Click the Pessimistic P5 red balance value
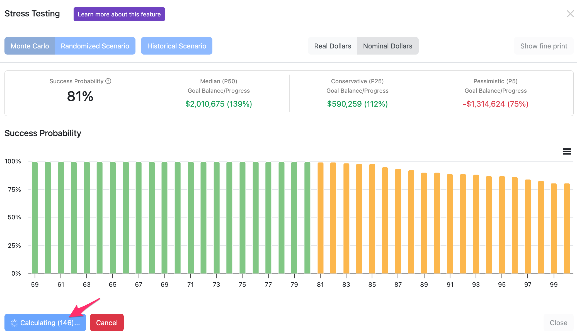The width and height of the screenshot is (577, 336). coord(496,104)
